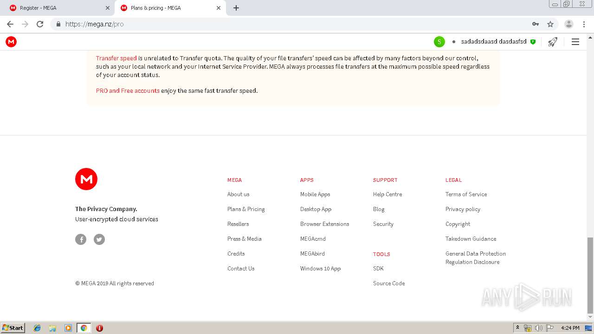
Task: Open the Desktop App link
Action: pyautogui.click(x=316, y=209)
